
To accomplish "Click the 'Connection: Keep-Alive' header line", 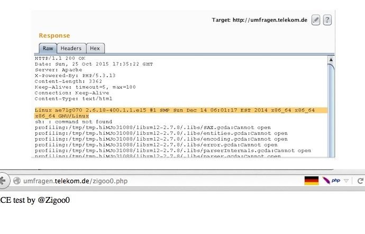I will [72, 93].
